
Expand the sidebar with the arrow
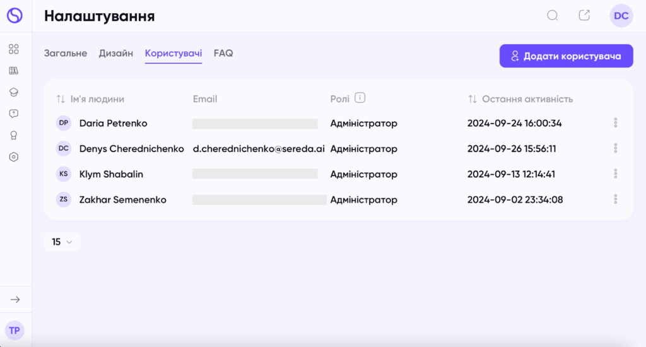(15, 300)
